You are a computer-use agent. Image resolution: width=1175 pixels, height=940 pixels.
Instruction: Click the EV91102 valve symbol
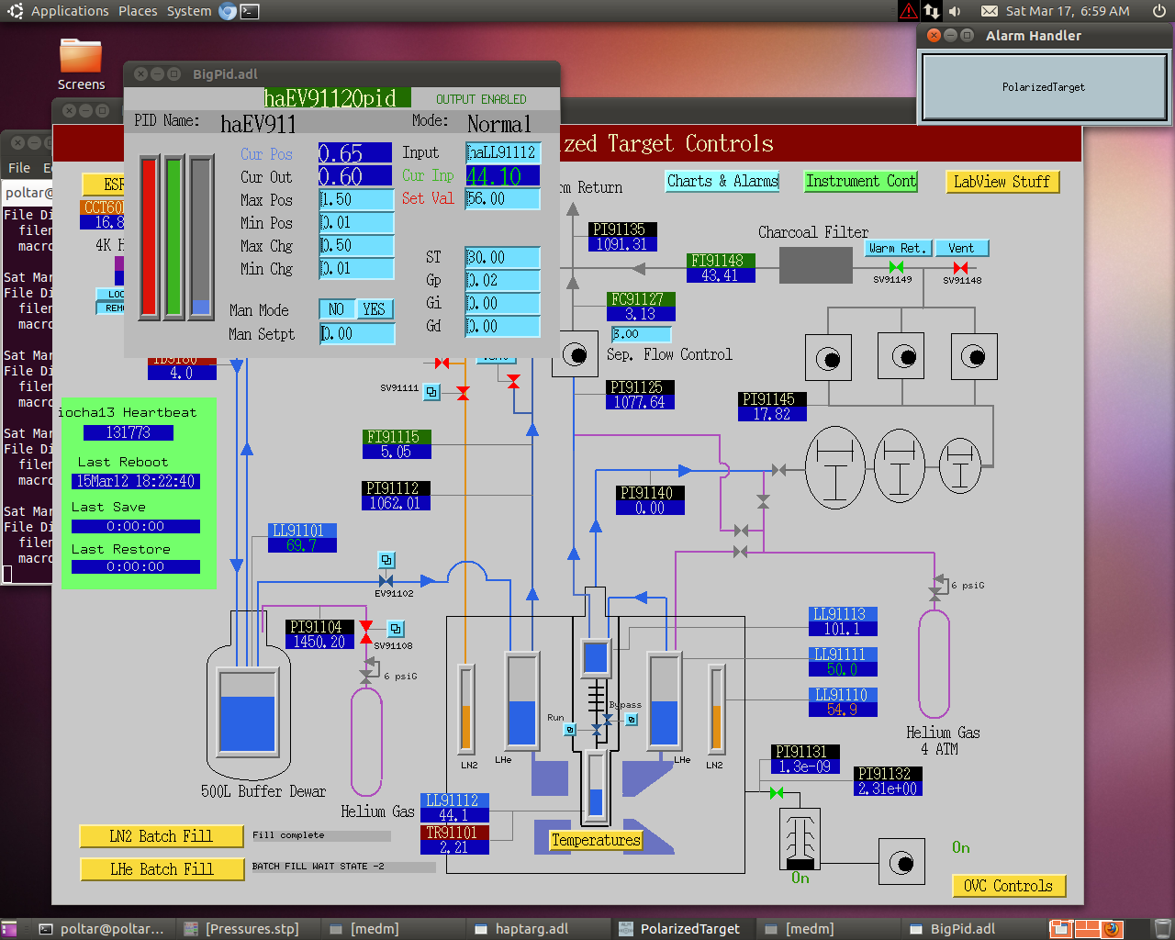386,581
